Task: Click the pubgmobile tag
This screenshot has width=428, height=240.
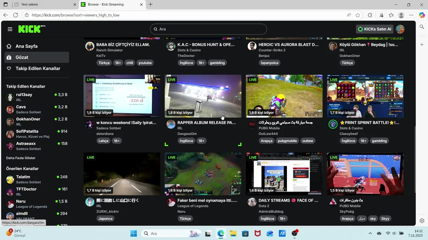Action: pyautogui.click(x=287, y=141)
